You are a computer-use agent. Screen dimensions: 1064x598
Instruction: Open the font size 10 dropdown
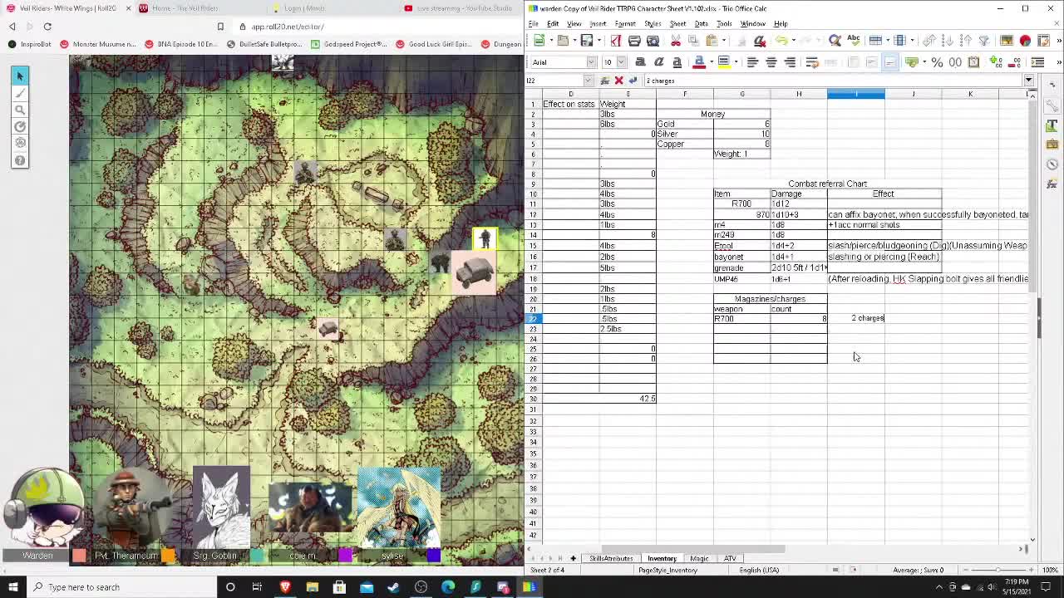621,61
